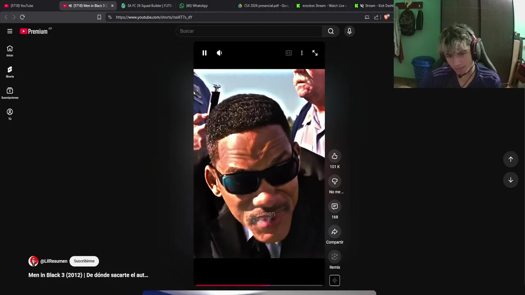Click the Compartir share button
This screenshot has width=525, height=295.
tap(335, 232)
